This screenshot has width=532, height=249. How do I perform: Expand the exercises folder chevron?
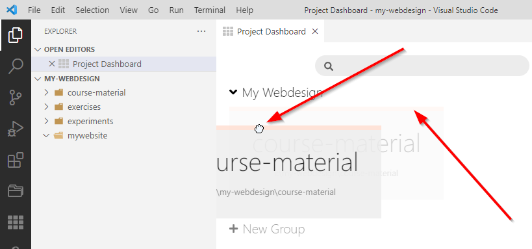pyautogui.click(x=47, y=107)
